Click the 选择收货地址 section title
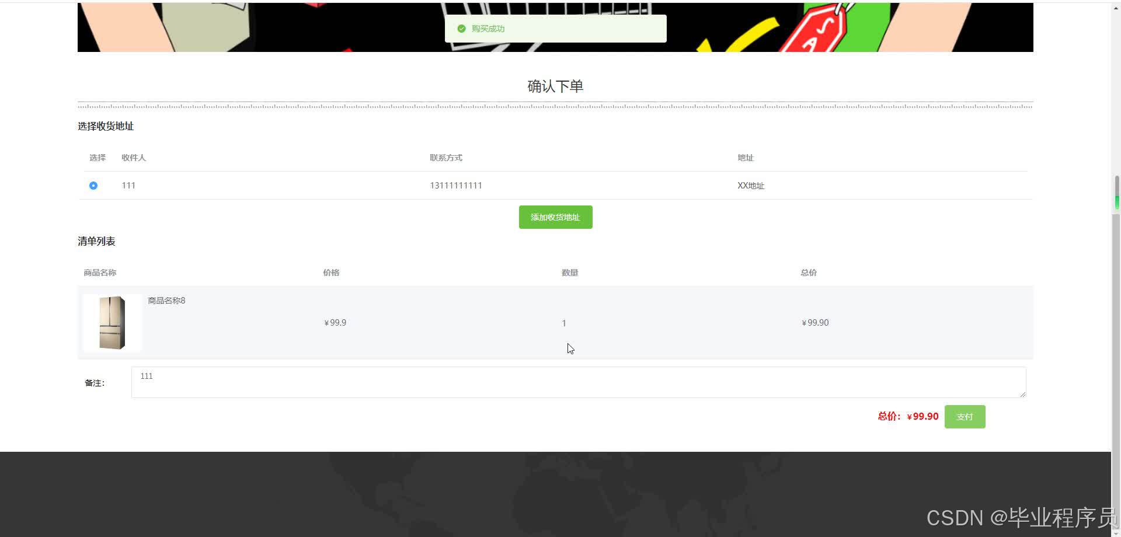1121x537 pixels. 106,126
